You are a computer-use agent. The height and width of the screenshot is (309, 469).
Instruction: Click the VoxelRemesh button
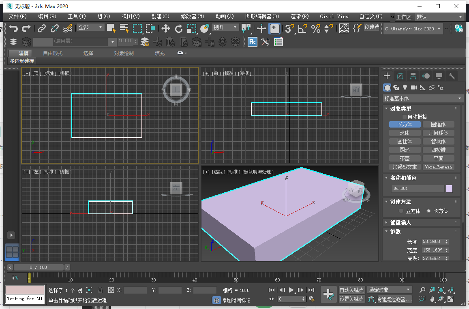[x=439, y=167]
